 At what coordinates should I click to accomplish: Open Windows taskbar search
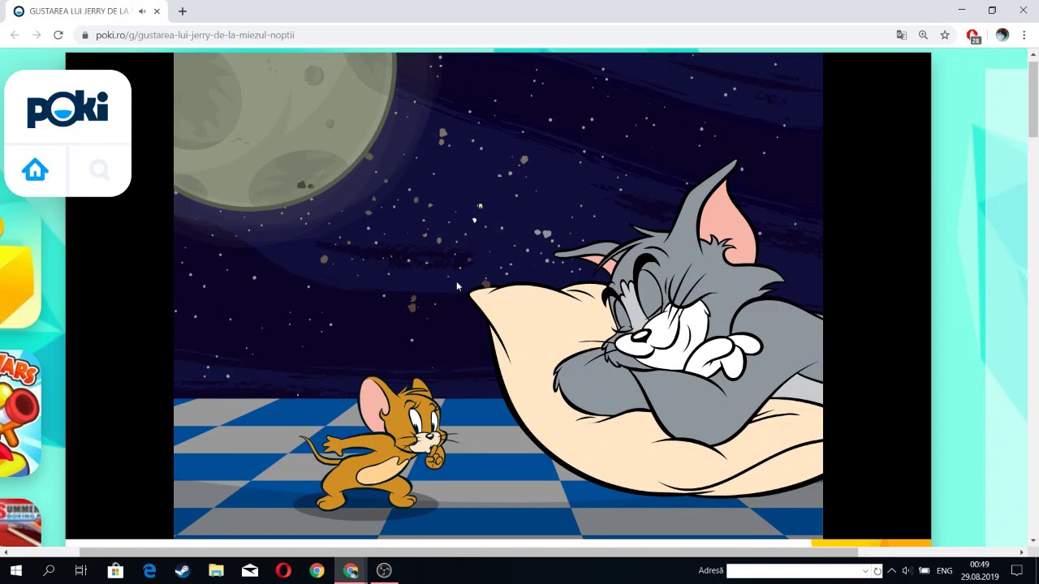(x=49, y=570)
